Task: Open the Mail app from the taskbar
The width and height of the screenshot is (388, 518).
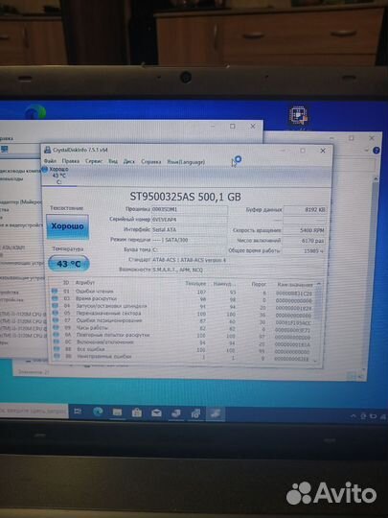Action: coord(156,412)
